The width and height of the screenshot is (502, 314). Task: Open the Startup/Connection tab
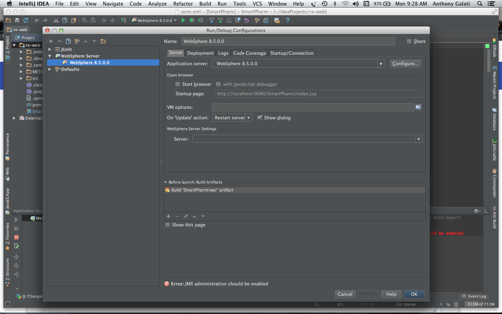click(292, 53)
